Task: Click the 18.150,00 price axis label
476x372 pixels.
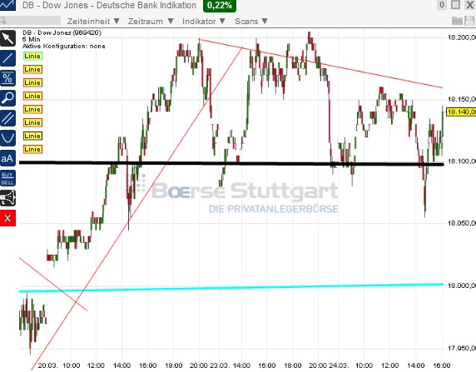Action: click(x=462, y=99)
